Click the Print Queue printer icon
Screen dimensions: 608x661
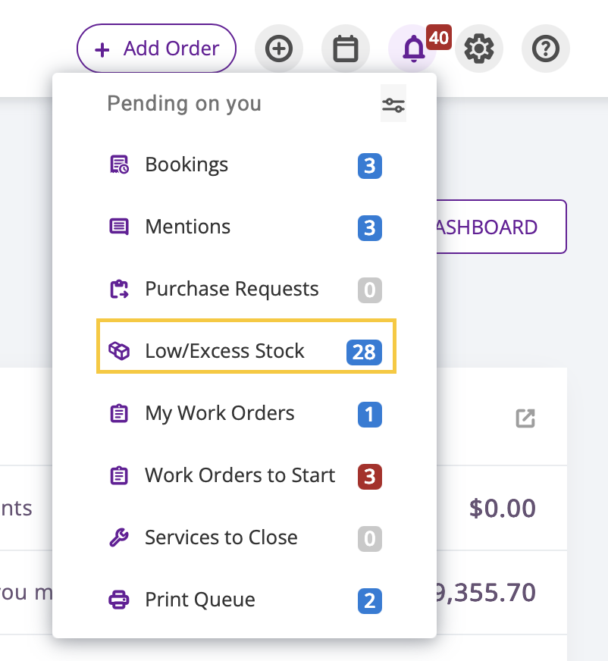pyautogui.click(x=119, y=600)
